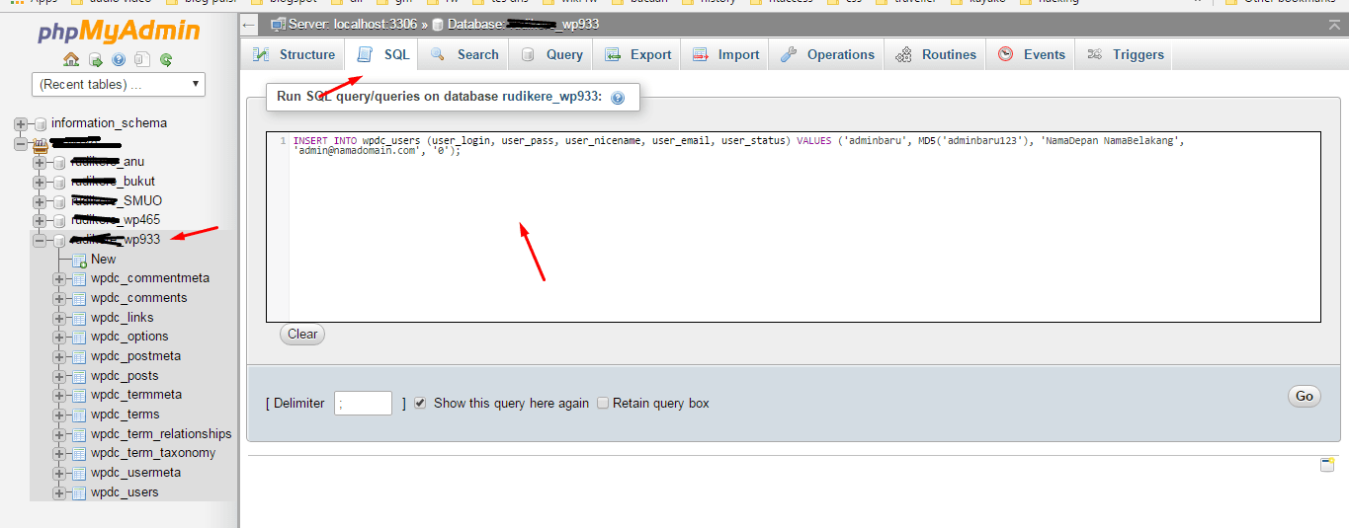Click the log out door icon
1349x528 pixels.
[x=95, y=60]
